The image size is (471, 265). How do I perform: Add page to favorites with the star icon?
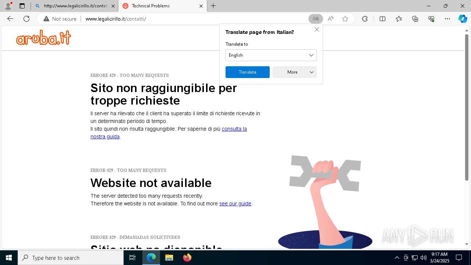pyautogui.click(x=345, y=19)
